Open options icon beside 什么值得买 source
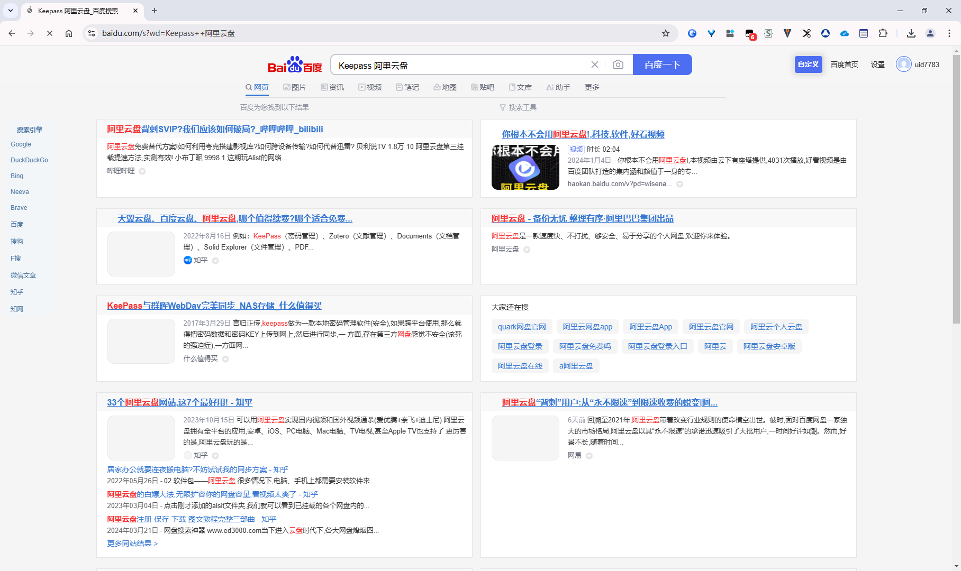Image resolution: width=961 pixels, height=571 pixels. [x=225, y=359]
